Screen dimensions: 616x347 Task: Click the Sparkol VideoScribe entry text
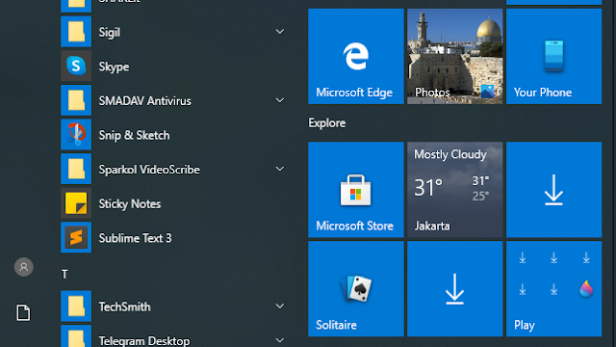tap(149, 170)
